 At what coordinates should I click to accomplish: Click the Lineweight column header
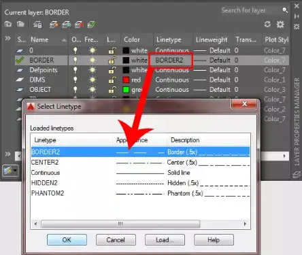tap(212, 39)
